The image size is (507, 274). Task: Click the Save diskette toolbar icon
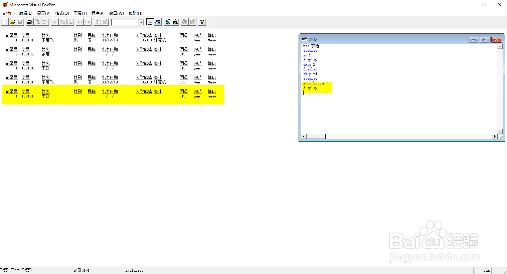click(20, 22)
